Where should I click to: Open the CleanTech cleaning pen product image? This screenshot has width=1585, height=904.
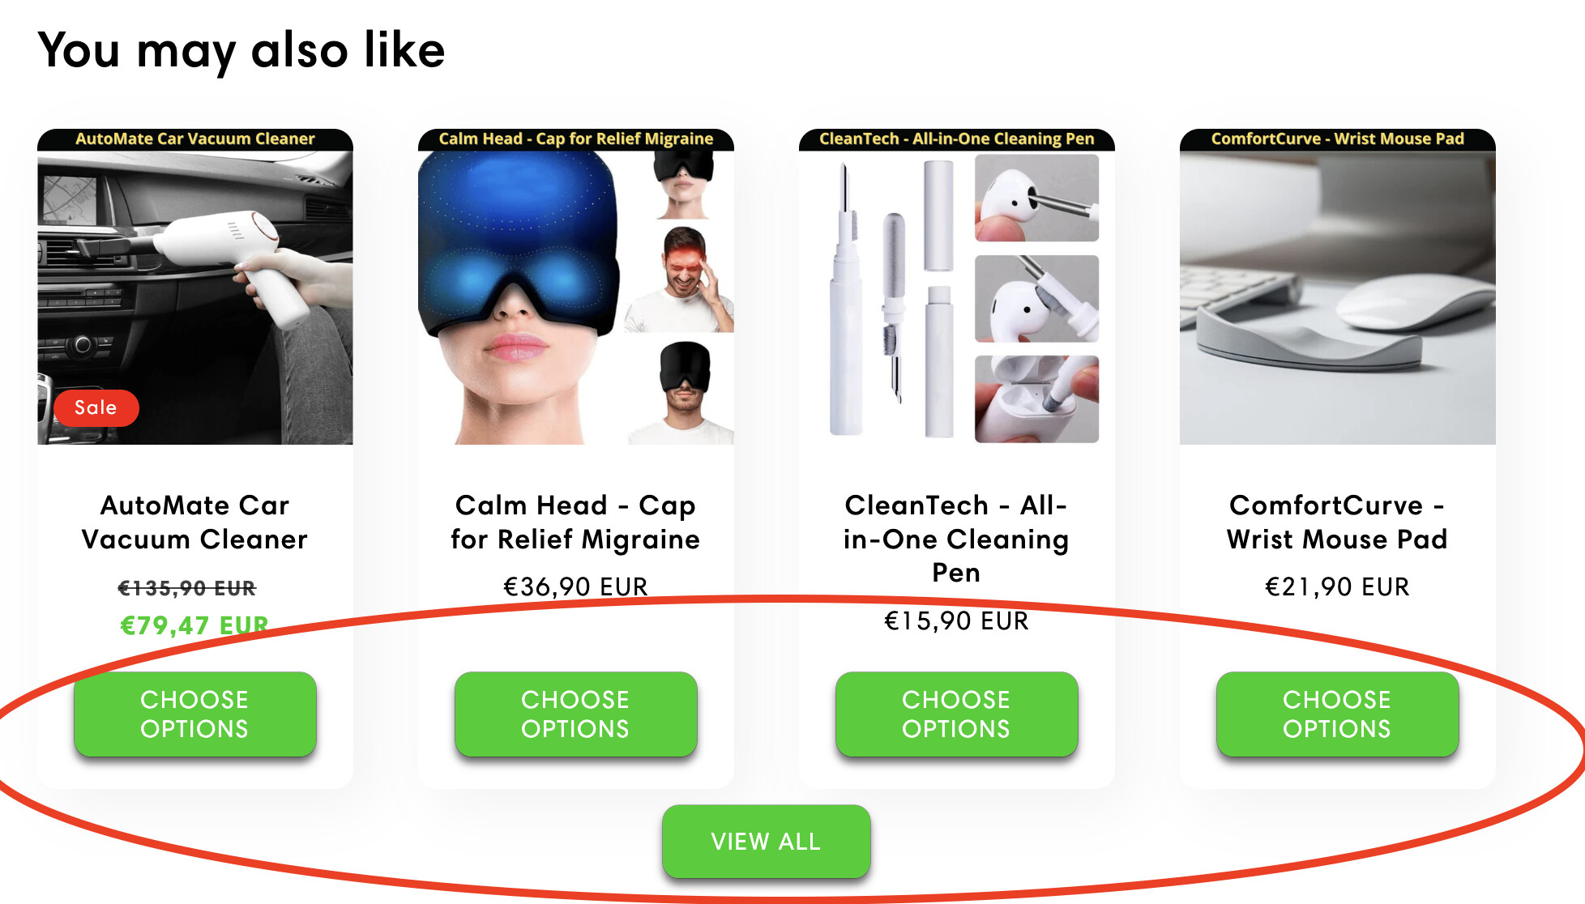[957, 287]
